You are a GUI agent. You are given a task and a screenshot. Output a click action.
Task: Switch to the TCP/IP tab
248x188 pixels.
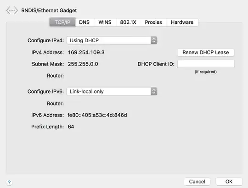pos(62,22)
